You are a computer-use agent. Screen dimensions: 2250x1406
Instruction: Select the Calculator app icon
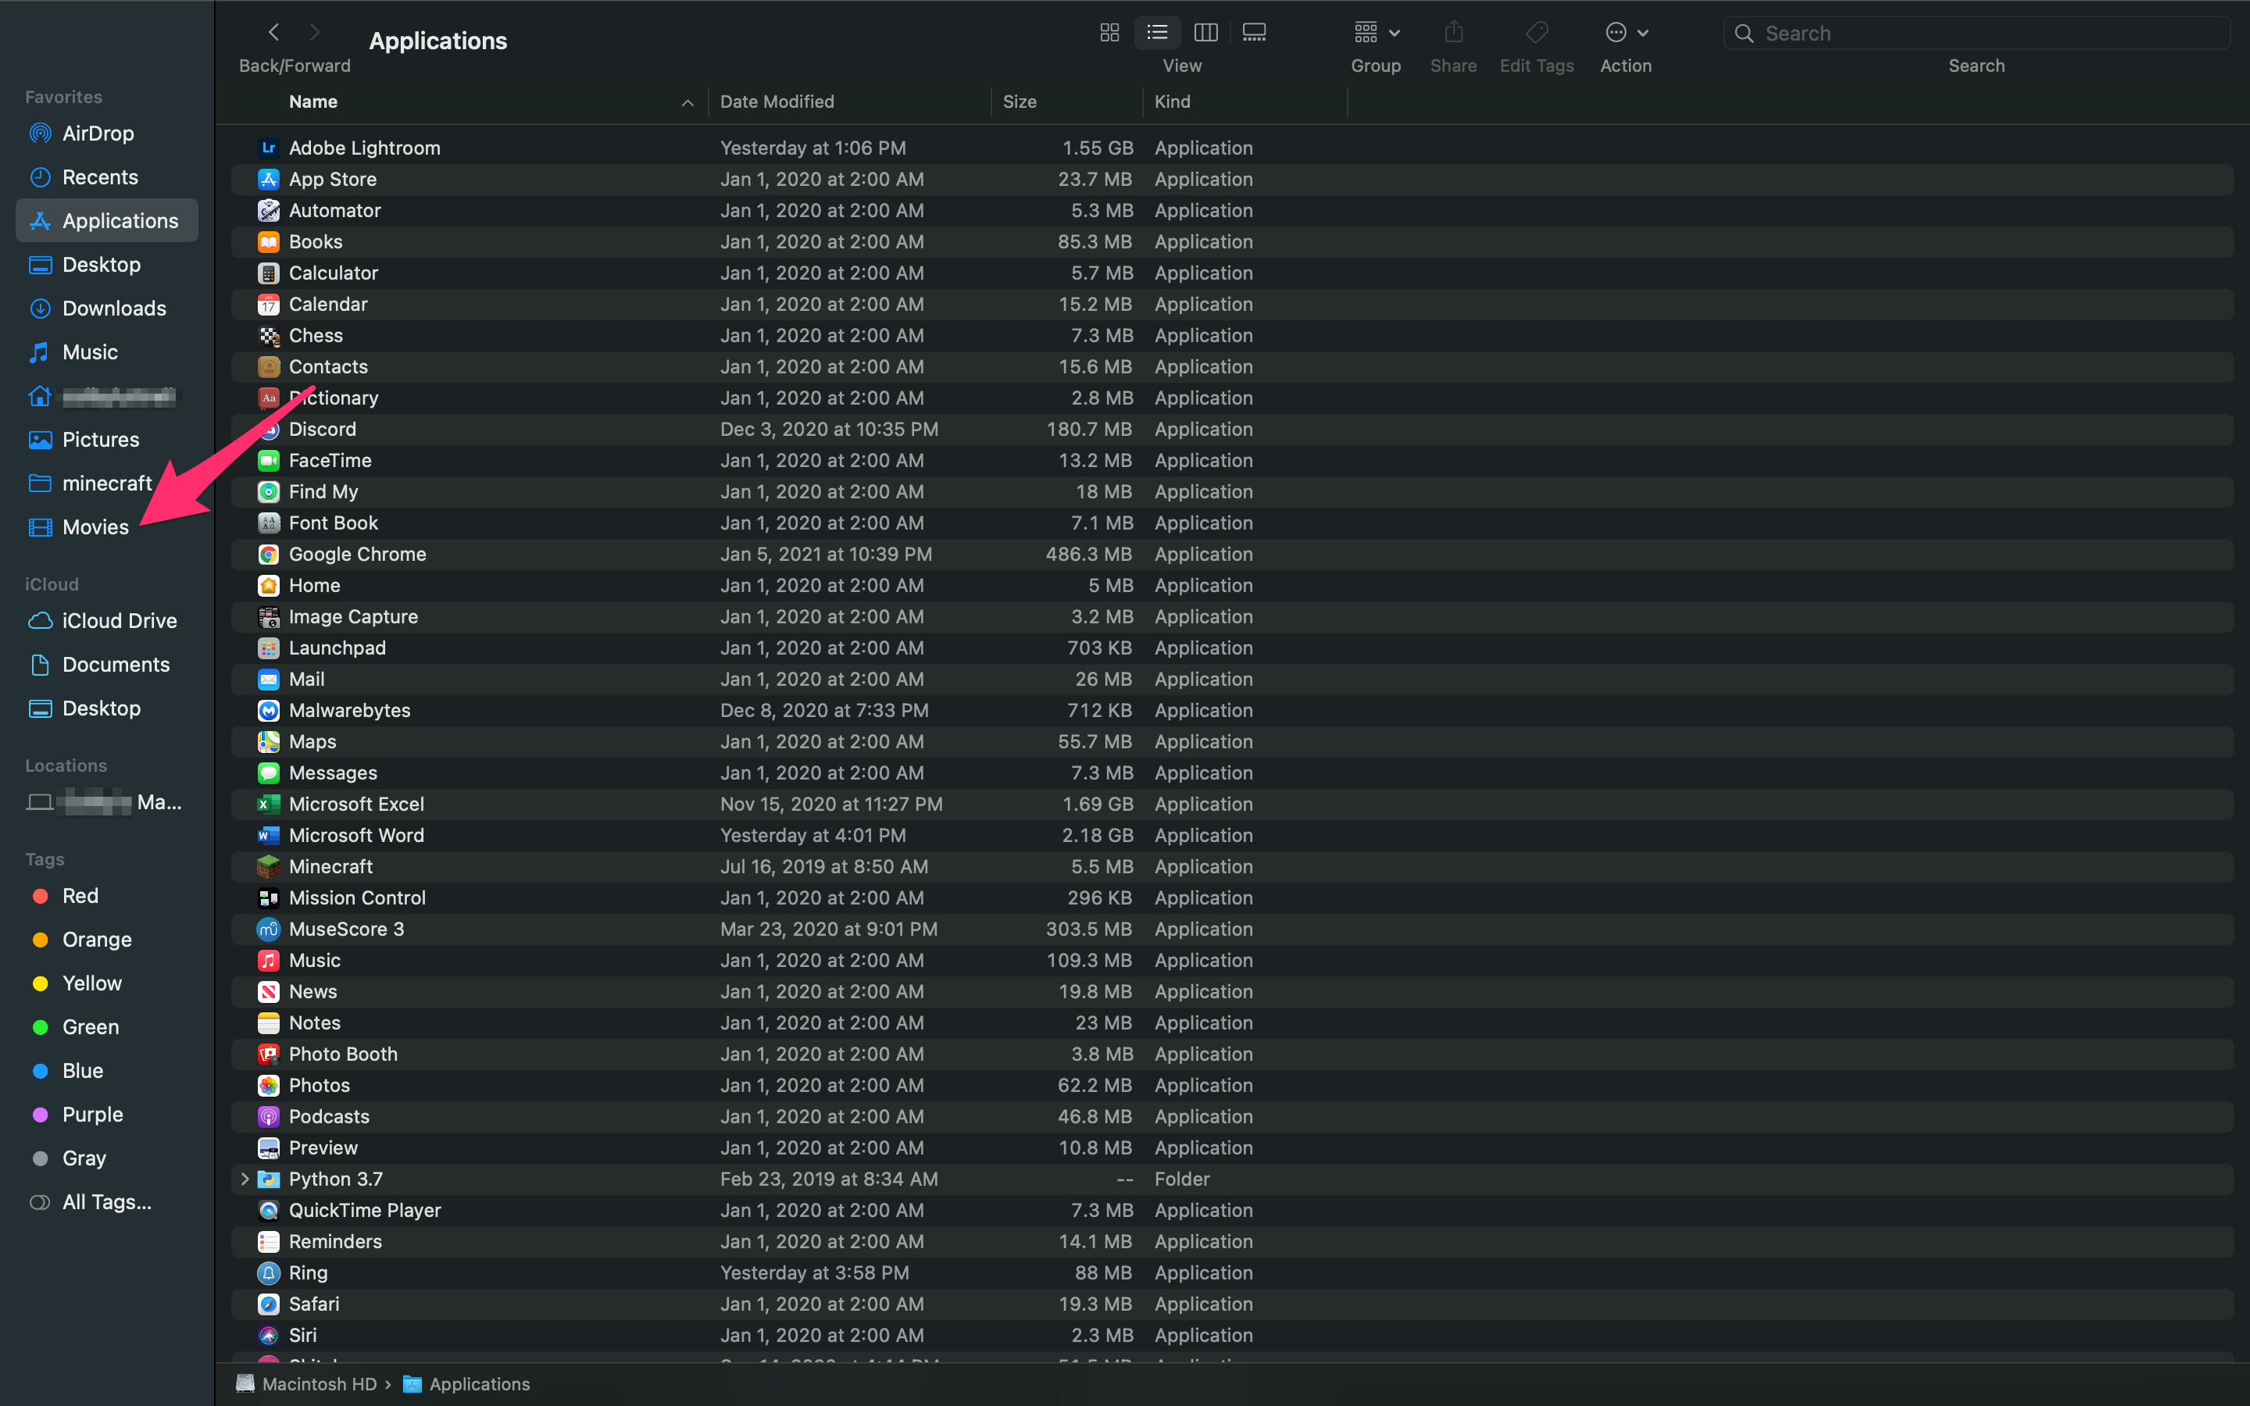click(x=269, y=273)
